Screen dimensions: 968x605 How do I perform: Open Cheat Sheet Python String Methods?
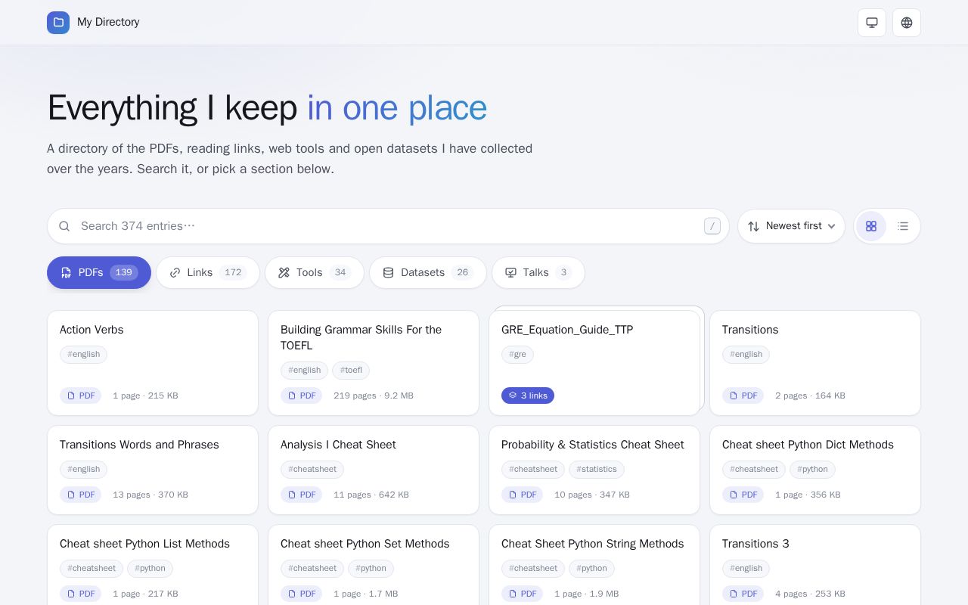click(594, 565)
